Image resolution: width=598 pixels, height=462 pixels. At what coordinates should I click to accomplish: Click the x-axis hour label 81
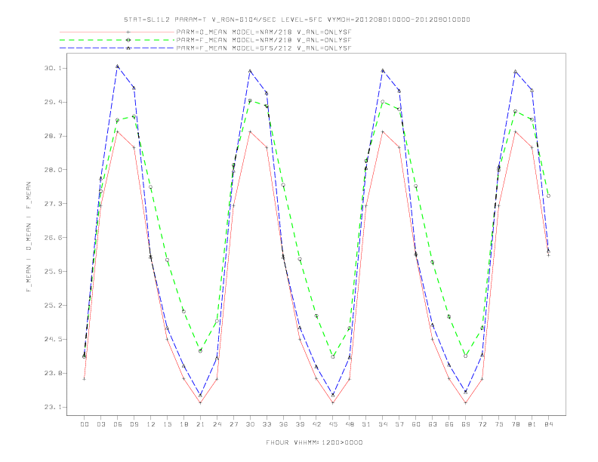pyautogui.click(x=532, y=424)
